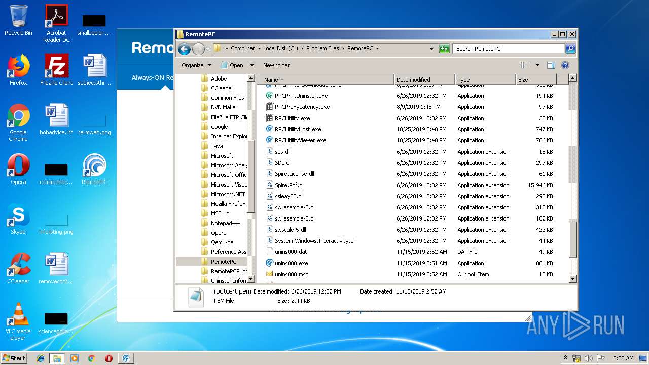The width and height of the screenshot is (649, 365).
Task: Expand Local Disk (C:) breadcrumb arrow
Action: pos(302,49)
